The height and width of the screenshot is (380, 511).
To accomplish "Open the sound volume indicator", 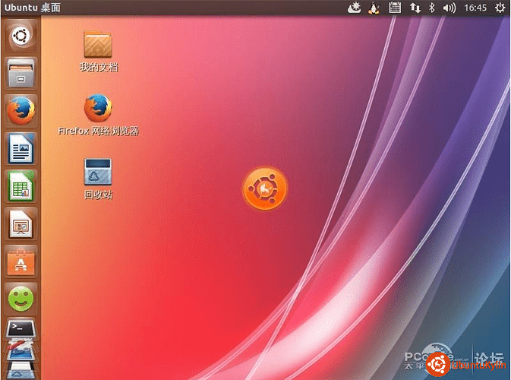I will point(449,8).
